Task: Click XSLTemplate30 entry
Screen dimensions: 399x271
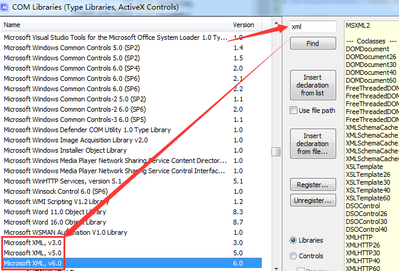Action: tap(368, 182)
